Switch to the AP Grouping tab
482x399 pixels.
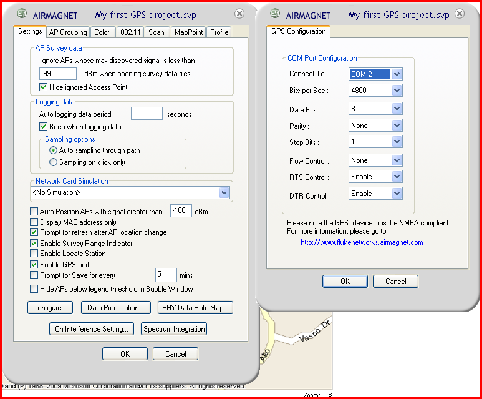[x=68, y=32]
